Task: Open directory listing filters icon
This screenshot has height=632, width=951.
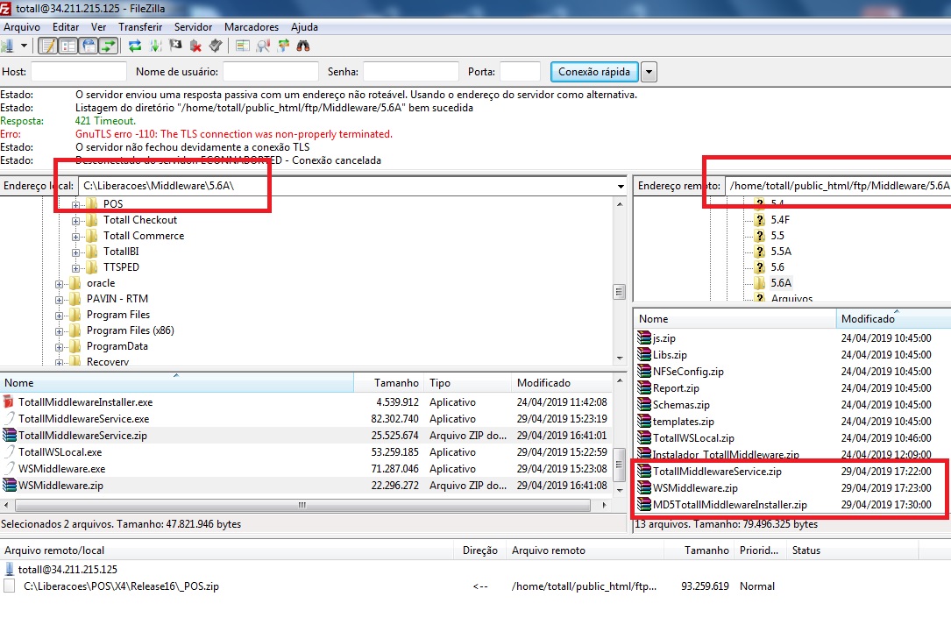Action: point(243,46)
